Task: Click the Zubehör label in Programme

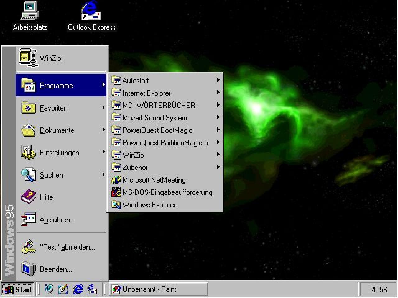Action: pos(135,167)
